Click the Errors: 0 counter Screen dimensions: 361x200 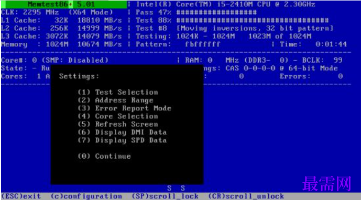pyautogui.click(x=311, y=76)
